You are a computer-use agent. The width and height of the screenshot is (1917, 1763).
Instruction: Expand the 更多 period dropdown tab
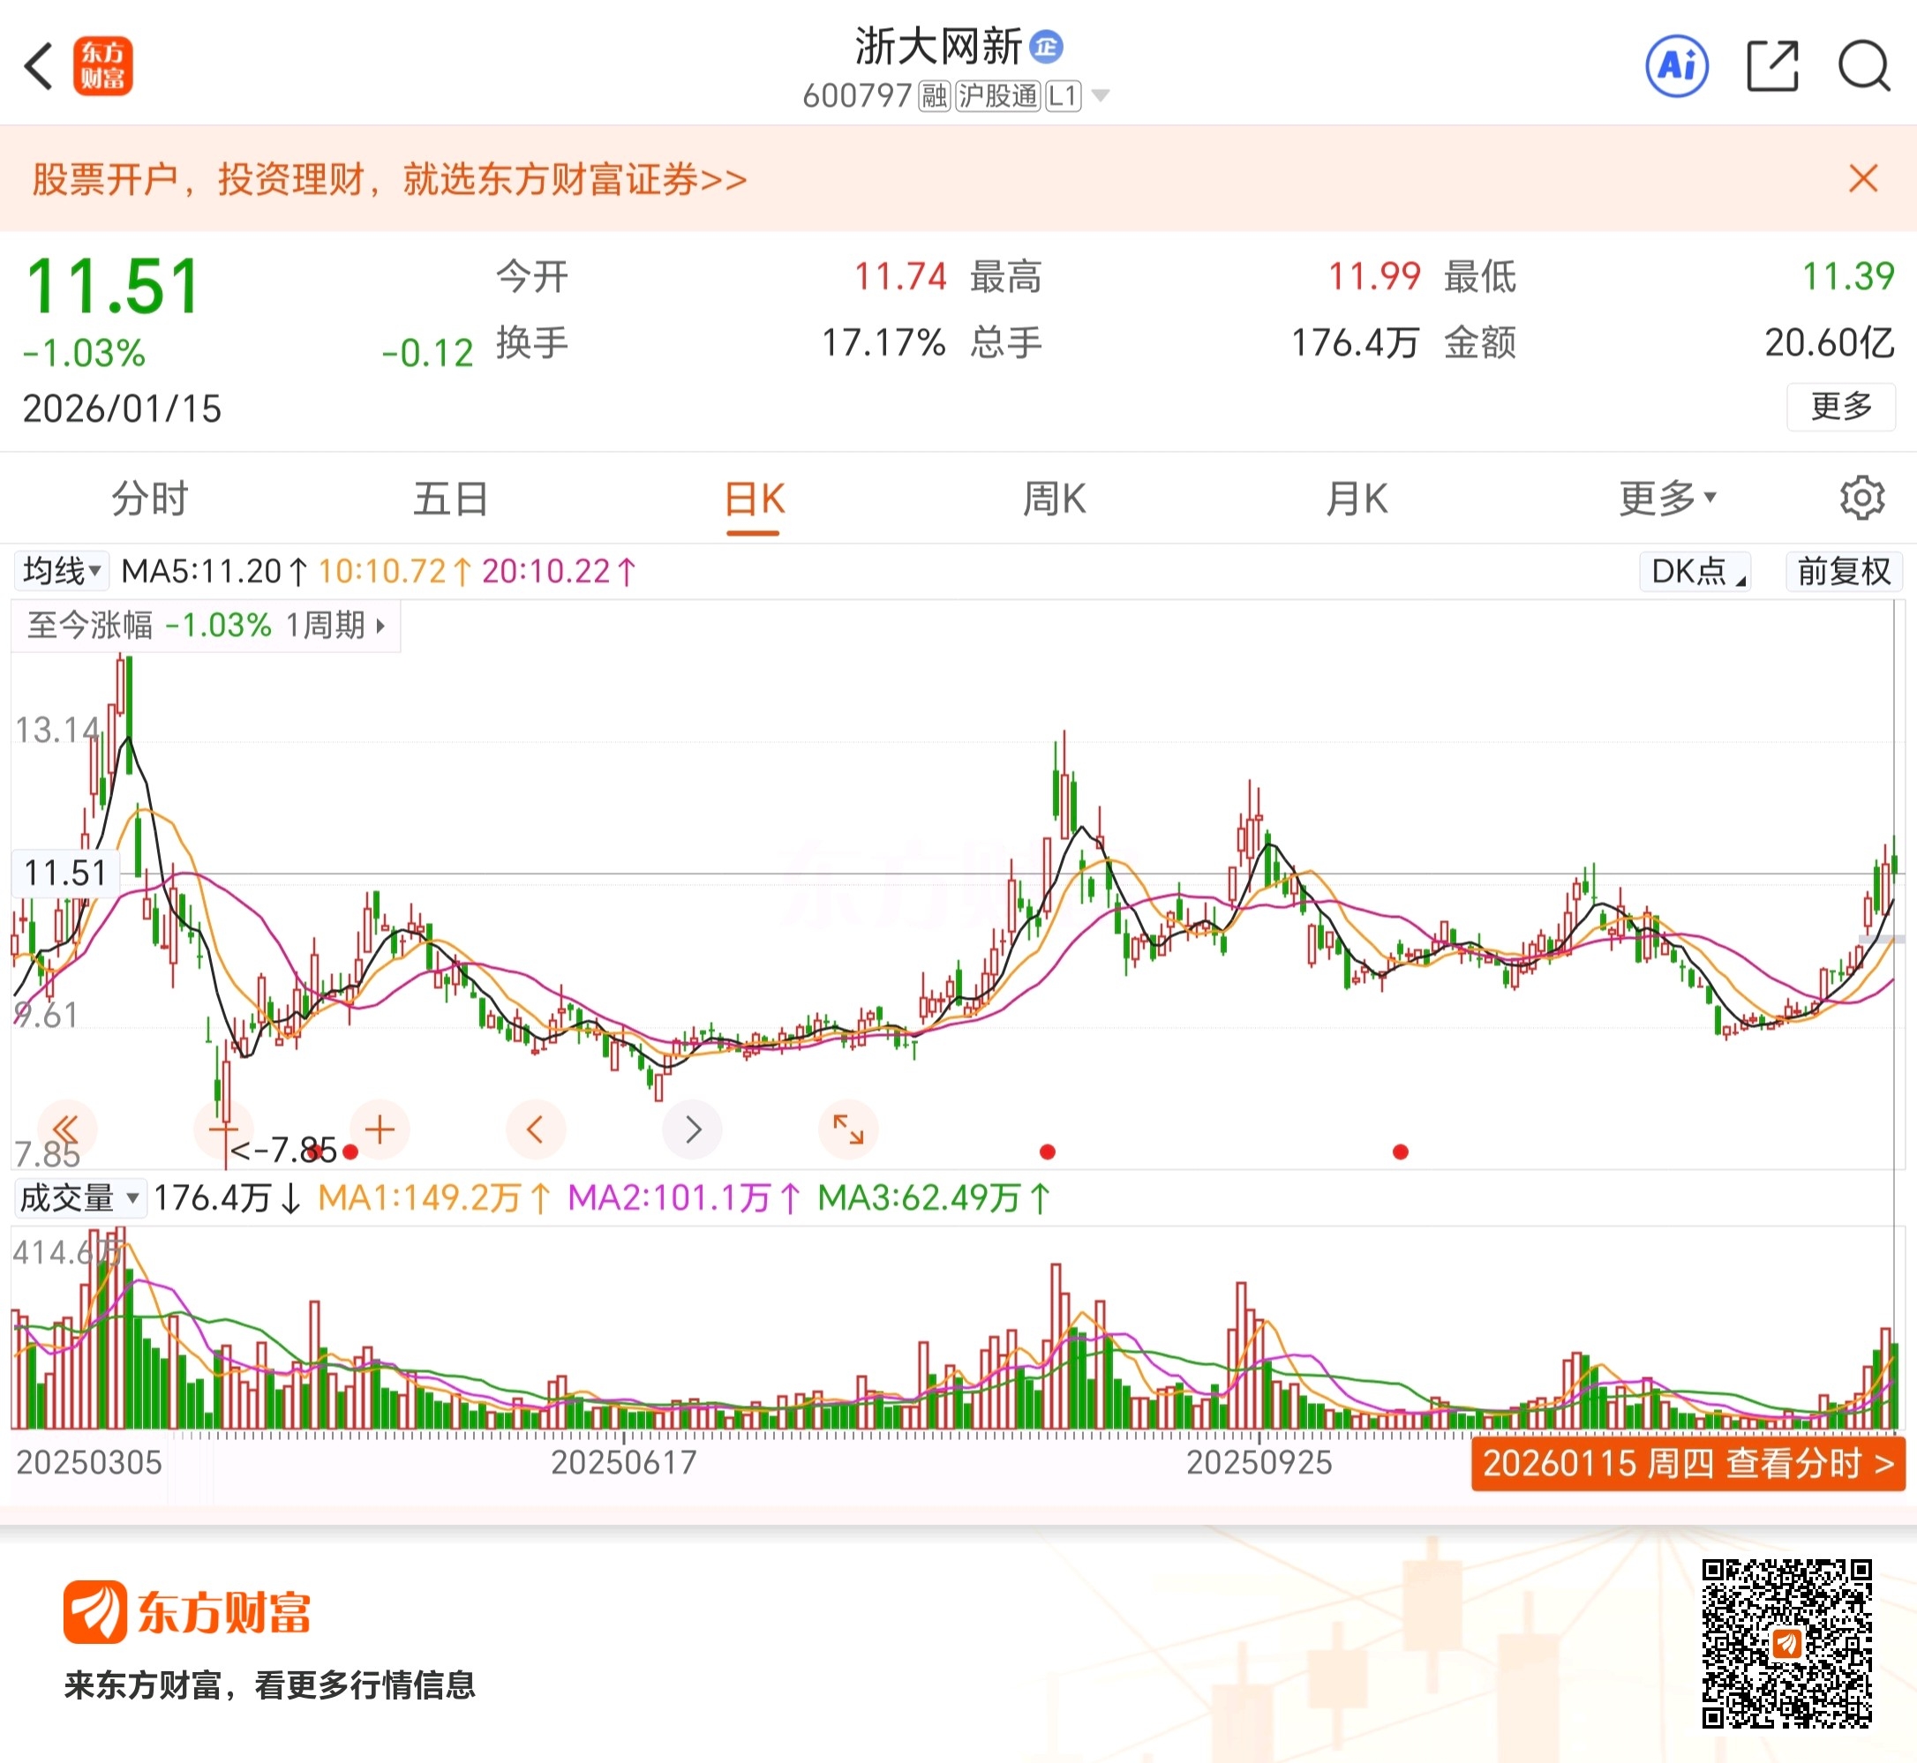click(x=1666, y=498)
